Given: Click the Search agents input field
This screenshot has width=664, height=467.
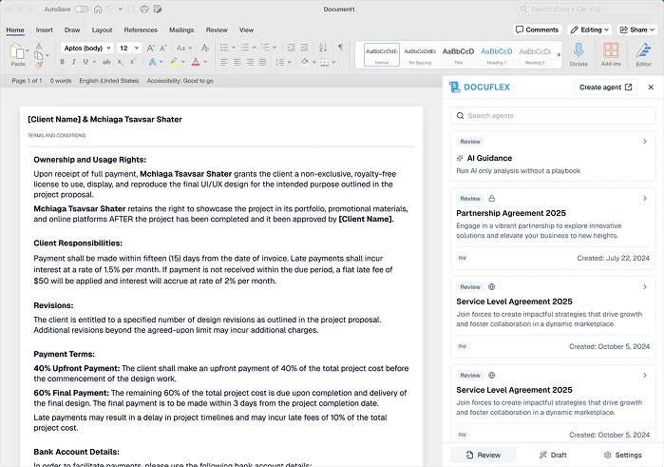Looking at the screenshot, I should [551, 116].
